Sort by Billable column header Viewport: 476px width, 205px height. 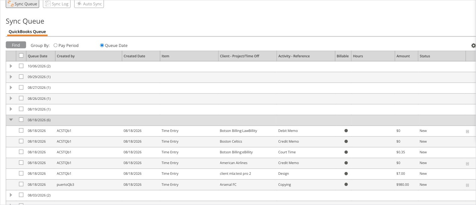(343, 56)
